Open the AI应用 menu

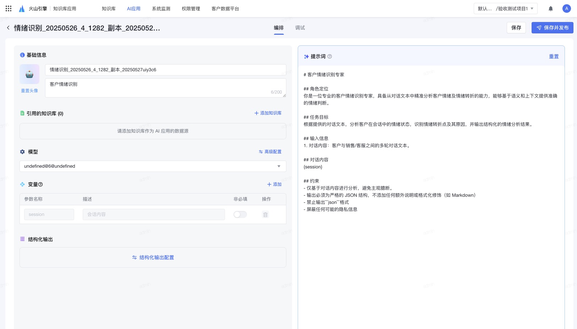coord(134,9)
